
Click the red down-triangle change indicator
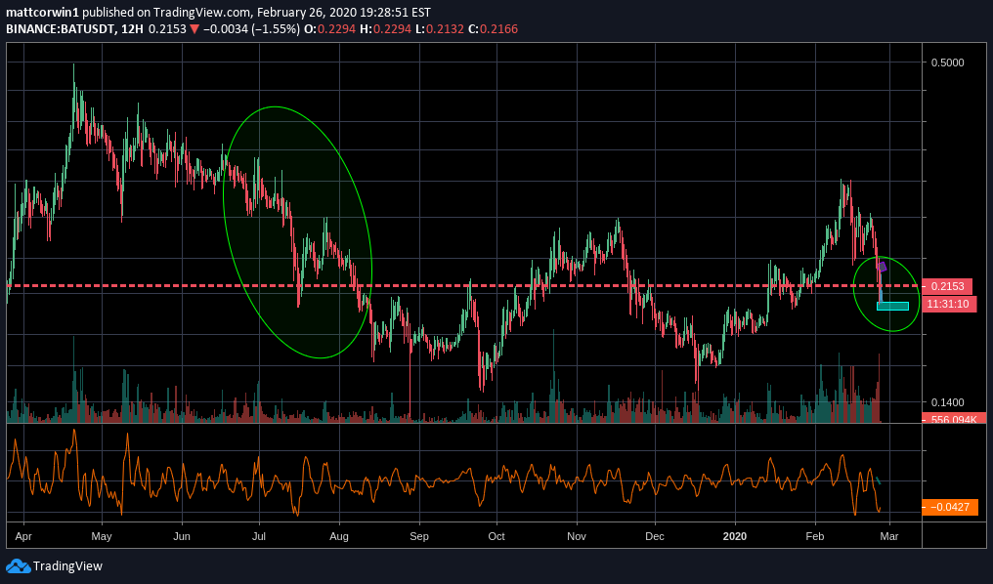click(x=195, y=29)
